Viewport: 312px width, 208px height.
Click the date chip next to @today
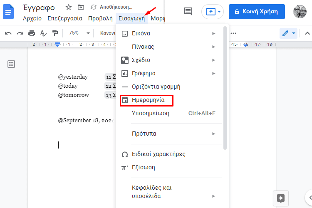point(110,86)
